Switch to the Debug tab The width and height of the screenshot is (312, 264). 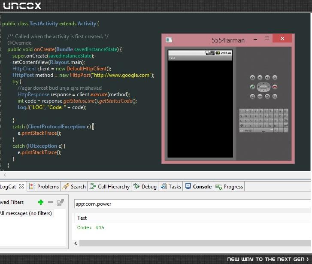(x=145, y=187)
